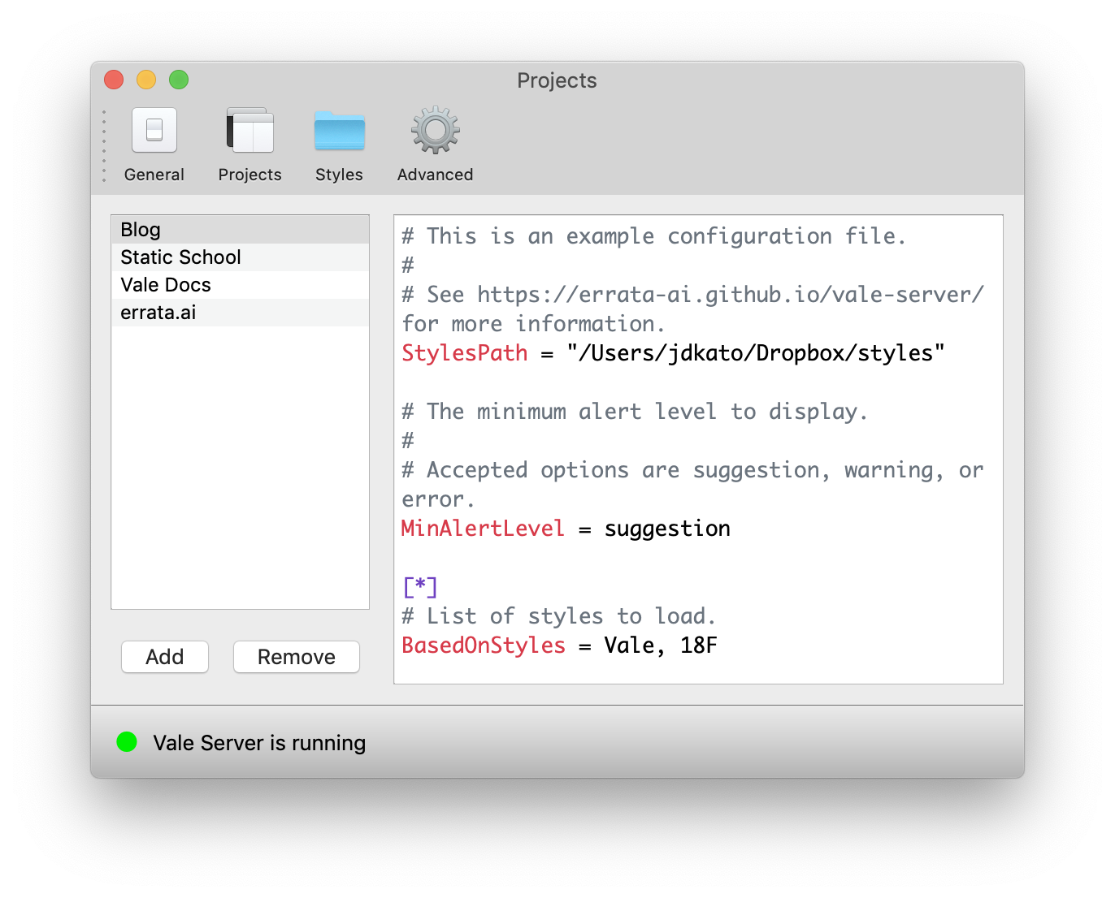The image size is (1115, 898).
Task: Click the Add project button
Action: tap(165, 657)
